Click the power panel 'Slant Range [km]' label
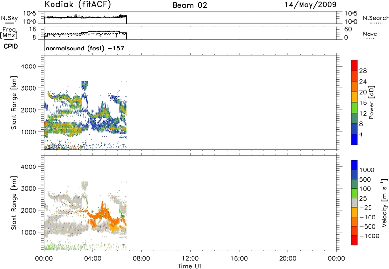The image size is (389, 269). pyautogui.click(x=14, y=102)
